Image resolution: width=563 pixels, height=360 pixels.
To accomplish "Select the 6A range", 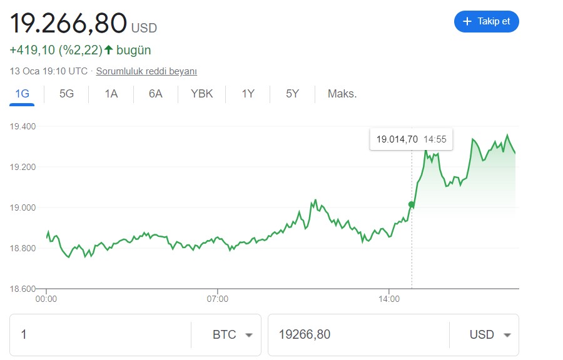I will pyautogui.click(x=155, y=92).
